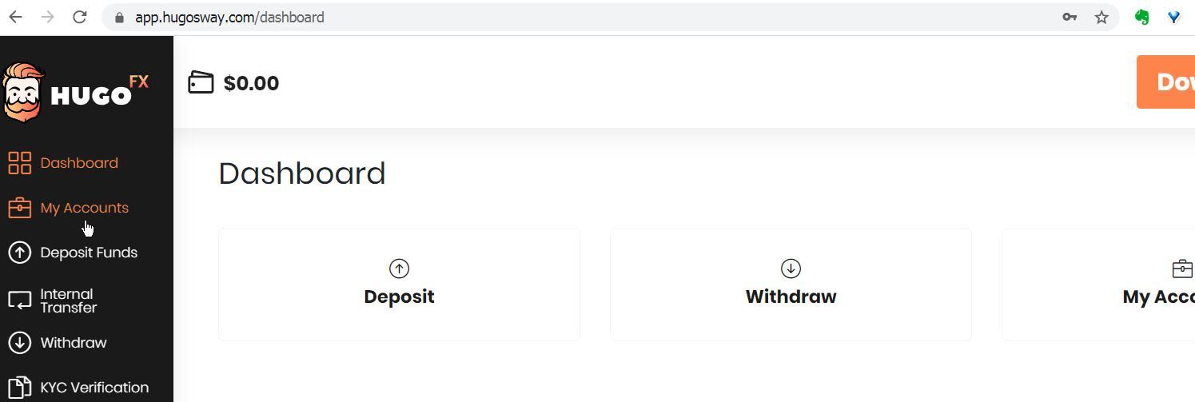Image resolution: width=1195 pixels, height=402 pixels.
Task: Open the My Accounts dashboard card
Action: coord(1098,285)
